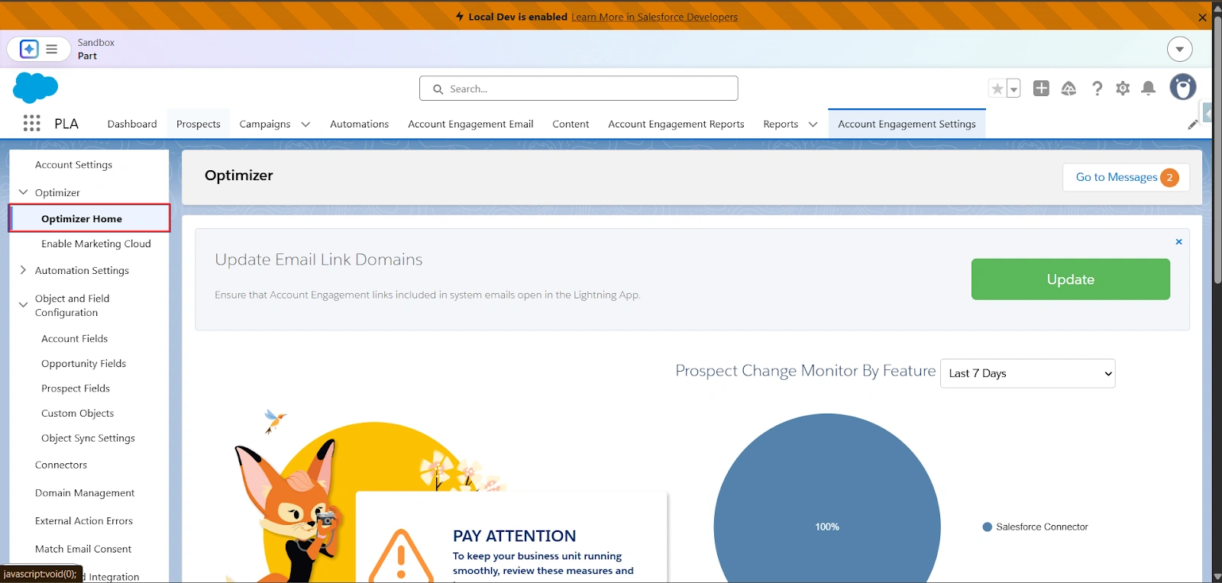Screen dimensions: 1222x583
Task: Click the Optimizer page heading
Action: [x=238, y=176]
